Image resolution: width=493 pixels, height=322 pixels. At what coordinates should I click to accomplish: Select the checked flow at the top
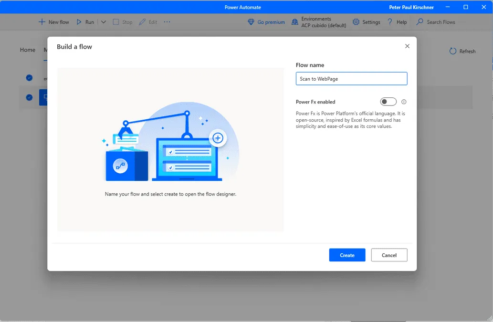click(x=29, y=78)
